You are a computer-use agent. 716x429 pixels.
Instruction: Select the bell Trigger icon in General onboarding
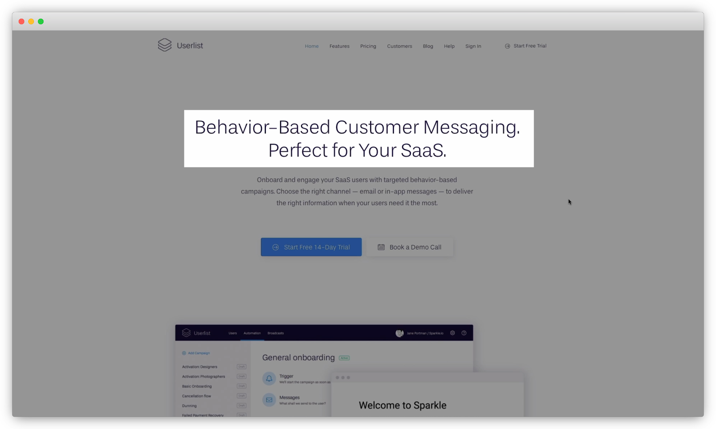(x=269, y=378)
